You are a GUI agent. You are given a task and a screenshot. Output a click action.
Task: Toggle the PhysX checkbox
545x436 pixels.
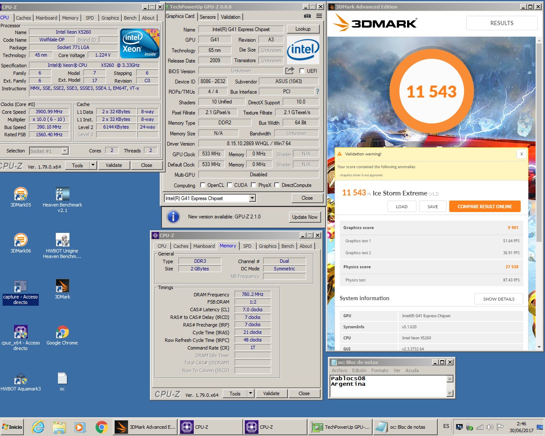(x=253, y=185)
